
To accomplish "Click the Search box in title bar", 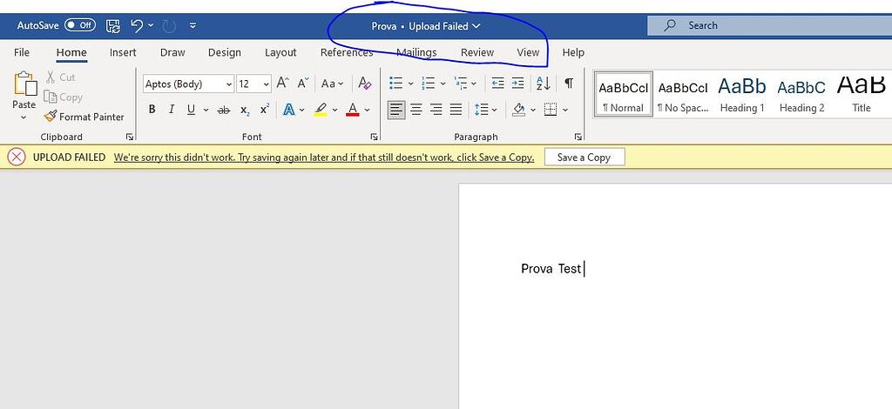I will click(x=769, y=25).
